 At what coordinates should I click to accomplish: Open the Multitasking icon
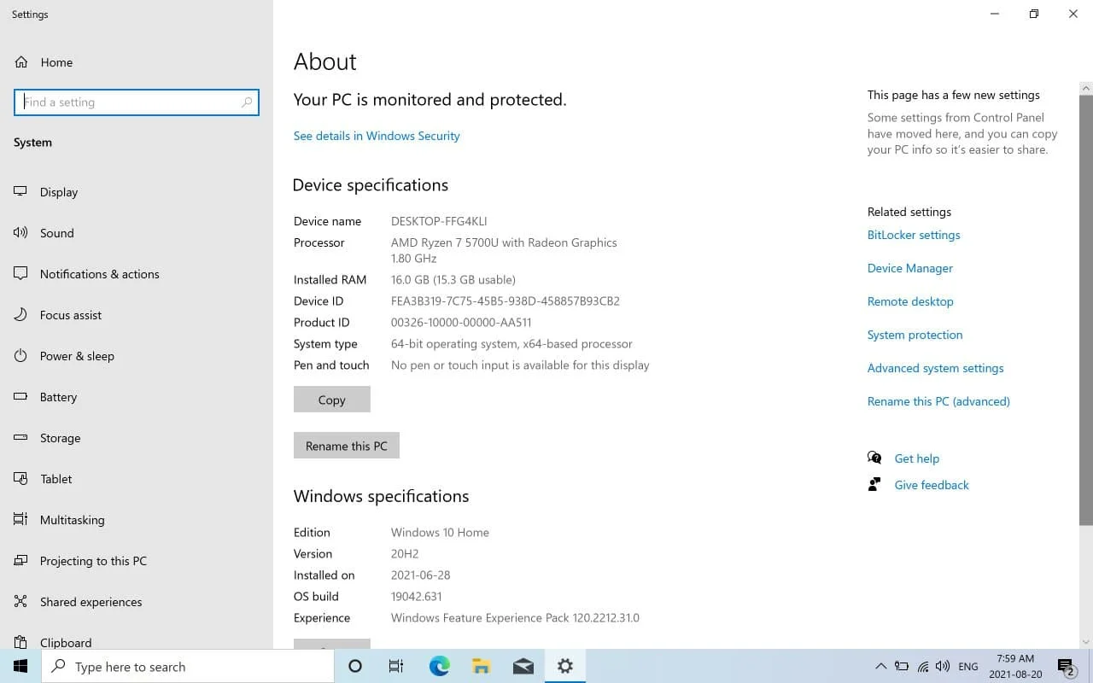click(x=21, y=520)
